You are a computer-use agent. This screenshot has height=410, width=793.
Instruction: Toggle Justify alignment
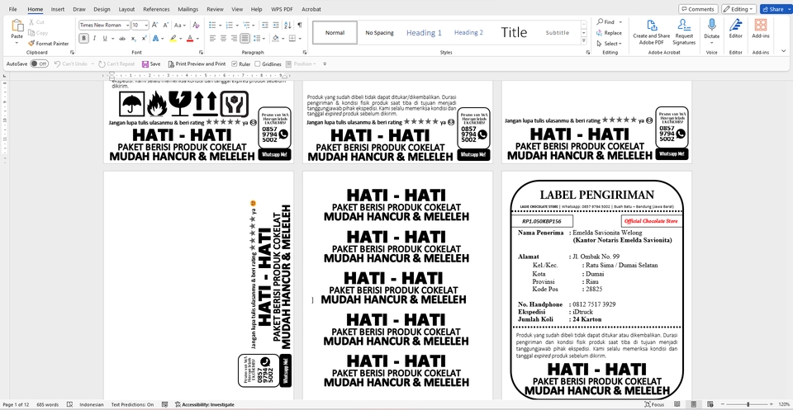pos(245,39)
